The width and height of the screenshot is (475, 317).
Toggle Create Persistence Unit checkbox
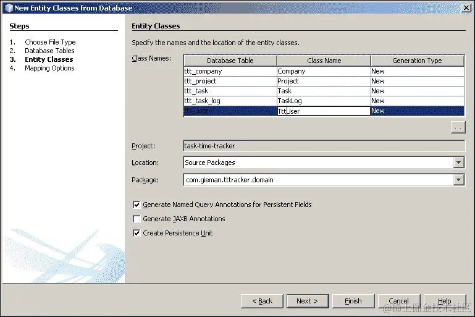click(x=137, y=233)
